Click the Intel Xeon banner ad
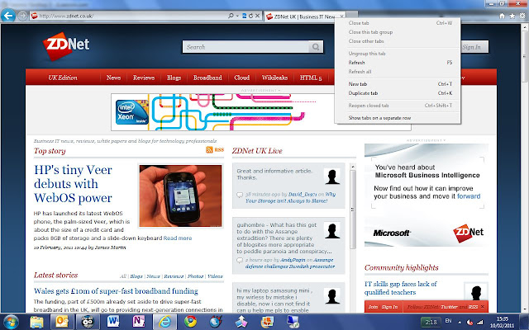This screenshot has width=529, height=330. click(261, 112)
